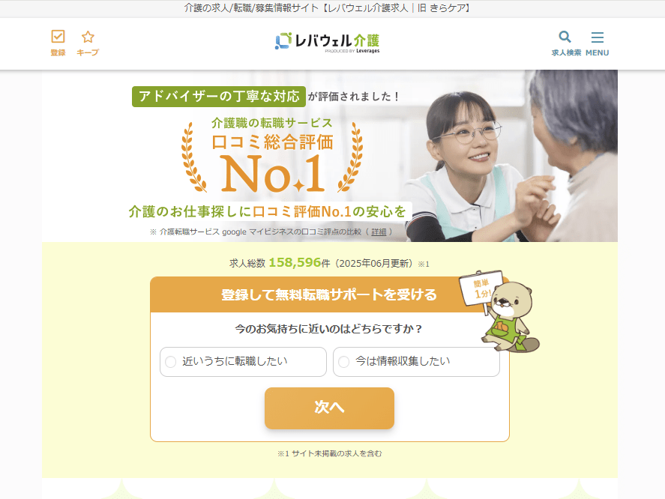The height and width of the screenshot is (499, 665).
Task: Click the 口コミ総合評価 No.1 badge
Action: [x=272, y=155]
